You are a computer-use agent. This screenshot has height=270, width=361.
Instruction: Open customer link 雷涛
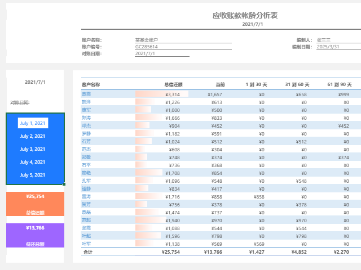[x=86, y=196]
